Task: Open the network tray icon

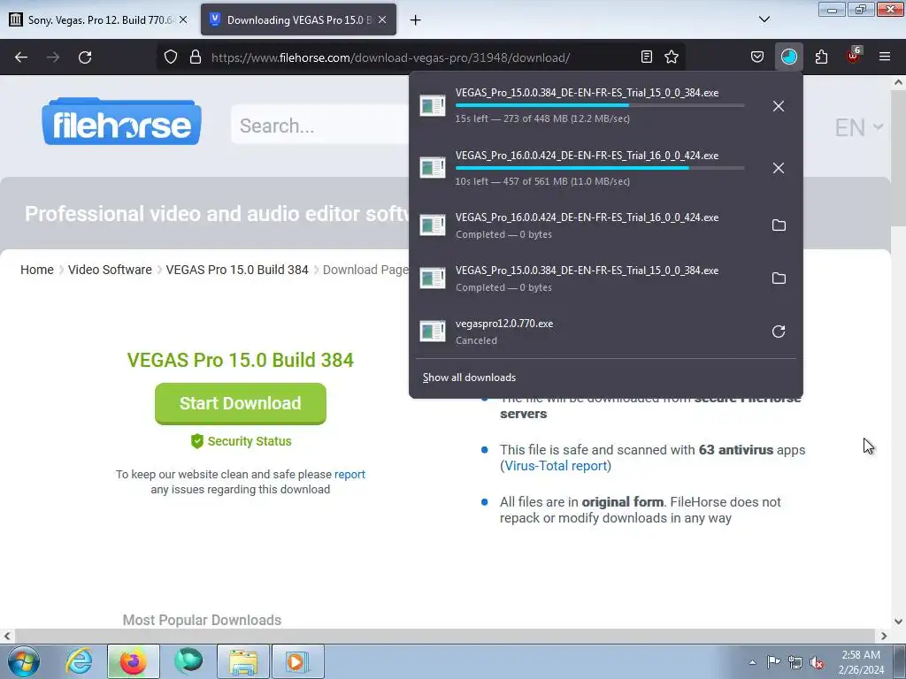Action: 795,662
